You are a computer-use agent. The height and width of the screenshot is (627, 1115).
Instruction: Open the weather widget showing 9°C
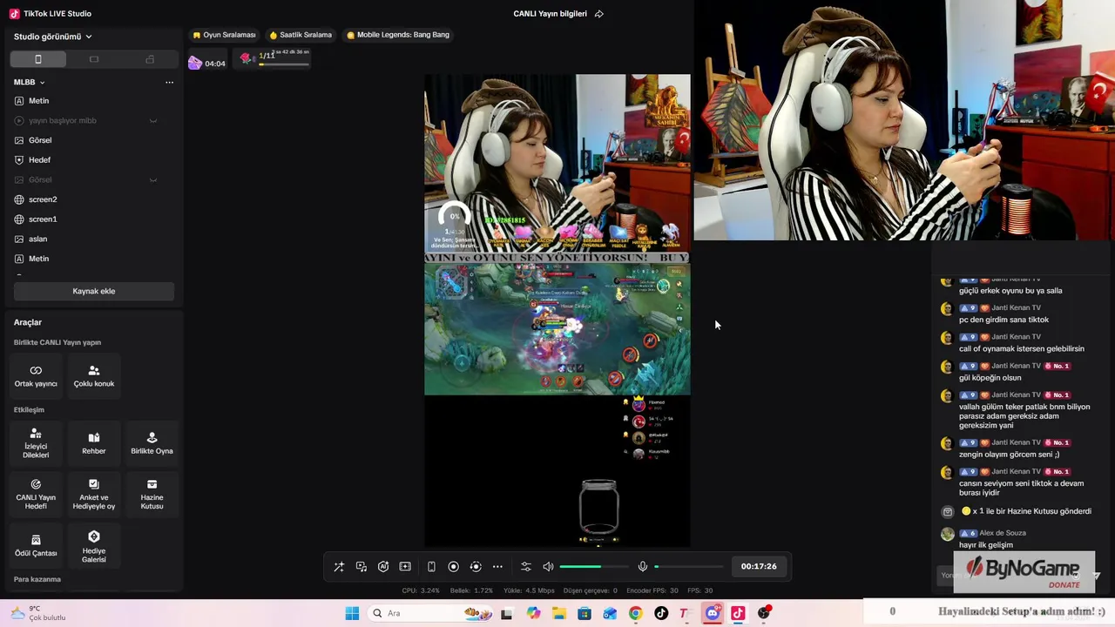click(x=37, y=613)
